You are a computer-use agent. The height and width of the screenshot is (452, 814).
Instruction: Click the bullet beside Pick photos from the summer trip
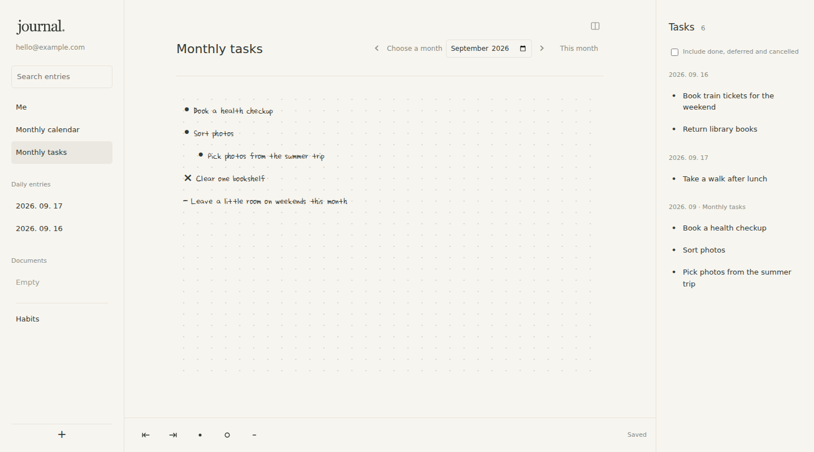click(201, 155)
